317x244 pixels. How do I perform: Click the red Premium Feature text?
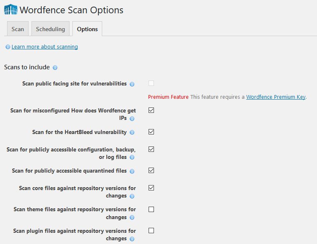click(x=168, y=97)
